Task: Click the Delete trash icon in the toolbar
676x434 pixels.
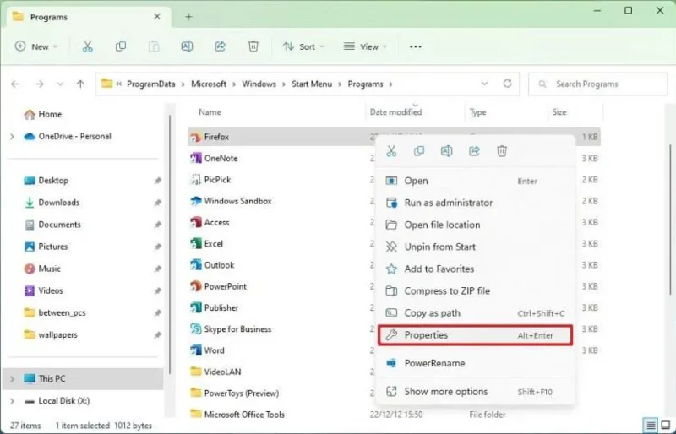Action: [x=253, y=46]
